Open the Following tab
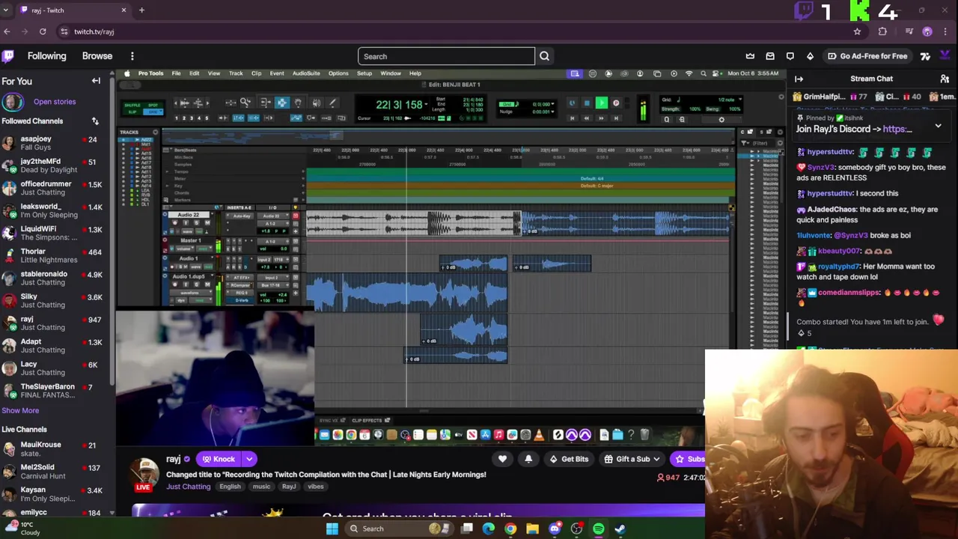Screen dimensions: 958x539 [x=46, y=56]
